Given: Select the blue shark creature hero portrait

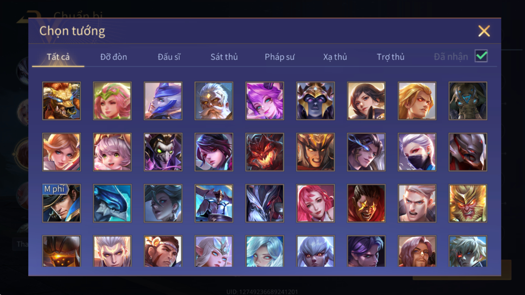Looking at the screenshot, I should pyautogui.click(x=112, y=203).
